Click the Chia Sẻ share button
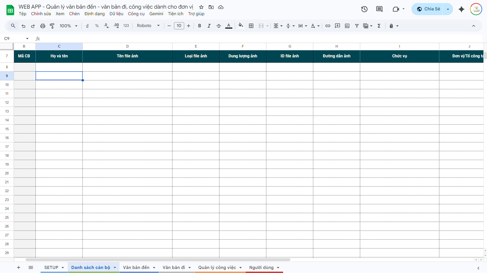 tap(428, 9)
